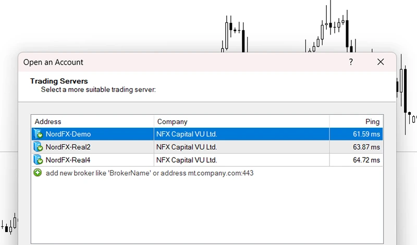Click NFX Capital VU Ltd. in NordFX-Real4 row
This screenshot has width=417, height=245.
point(187,160)
